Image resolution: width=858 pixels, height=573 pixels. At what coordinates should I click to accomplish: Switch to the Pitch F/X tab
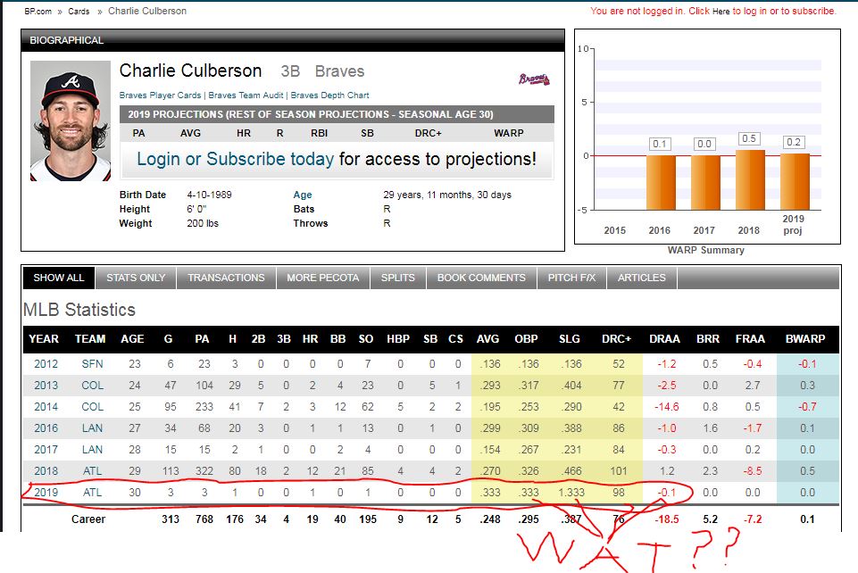pyautogui.click(x=571, y=278)
